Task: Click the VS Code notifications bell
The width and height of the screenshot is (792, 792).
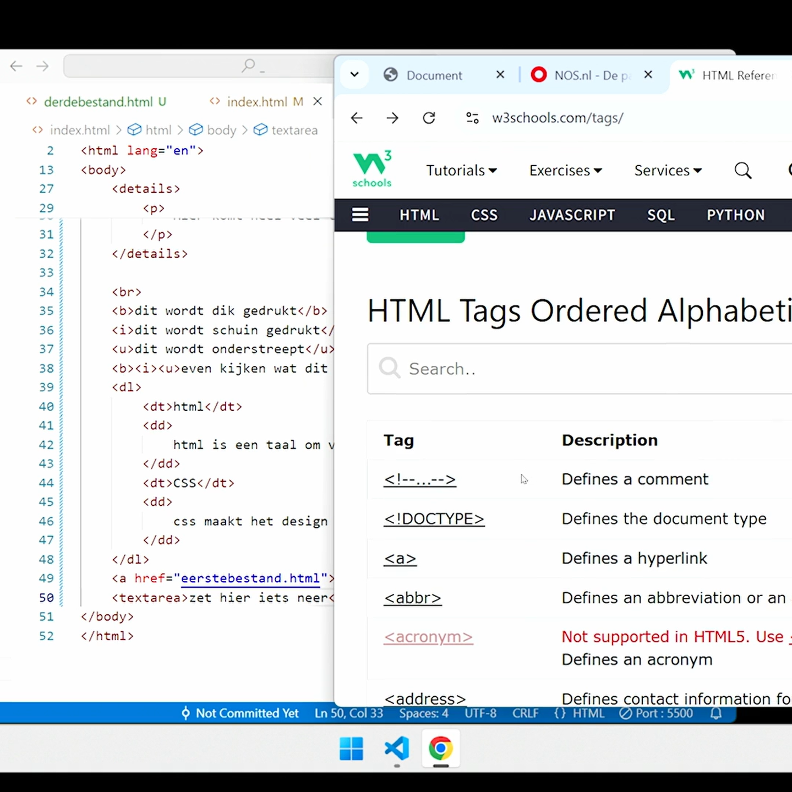Action: pos(716,713)
